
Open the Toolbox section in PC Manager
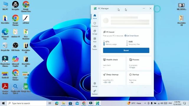pos(95,48)
